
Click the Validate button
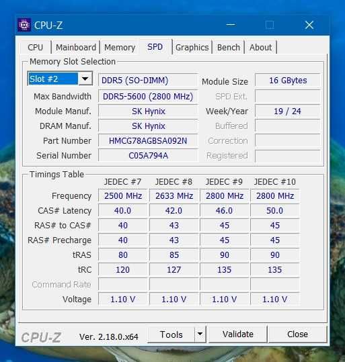pos(238,334)
